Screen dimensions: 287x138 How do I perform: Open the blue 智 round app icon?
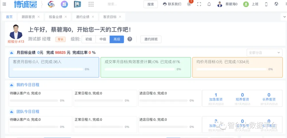tap(65, 4)
